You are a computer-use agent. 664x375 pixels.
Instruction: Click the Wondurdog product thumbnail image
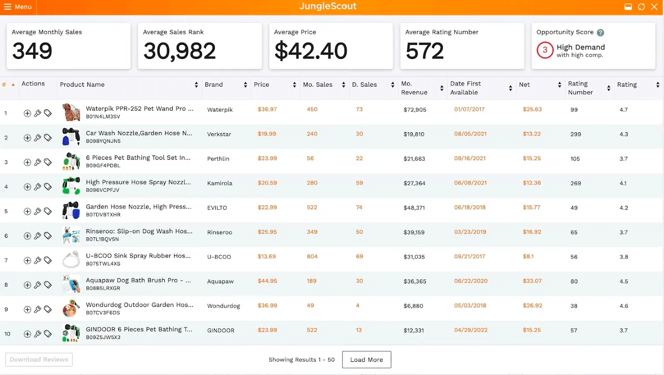click(71, 309)
